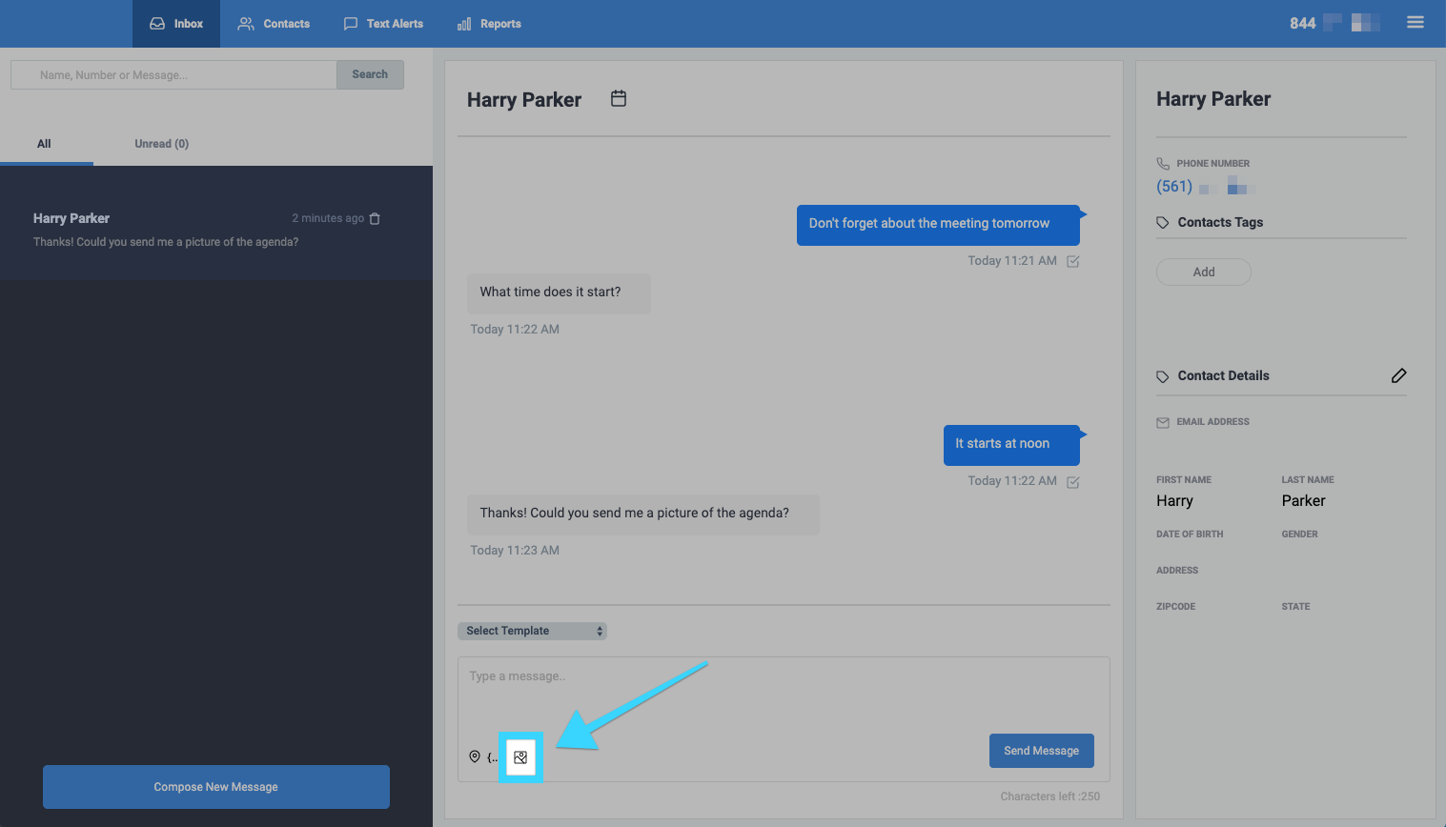This screenshot has height=827, width=1446.
Task: Click '2 minutes ago' timestamp
Action: 328,218
